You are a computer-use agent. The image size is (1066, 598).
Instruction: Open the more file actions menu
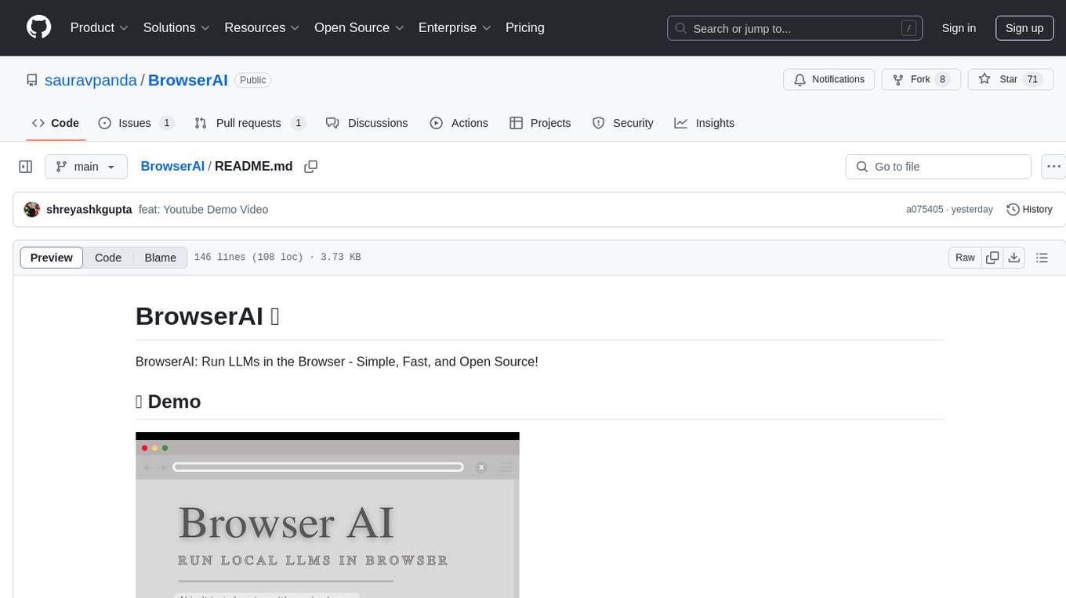click(x=1054, y=167)
